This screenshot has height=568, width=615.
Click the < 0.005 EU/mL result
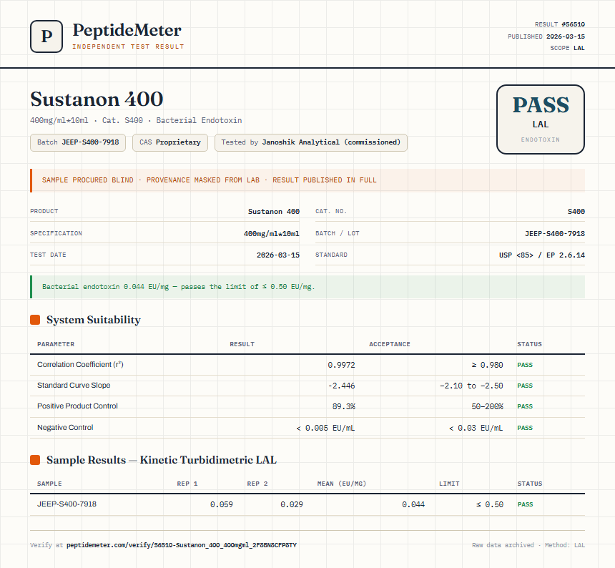coord(325,428)
